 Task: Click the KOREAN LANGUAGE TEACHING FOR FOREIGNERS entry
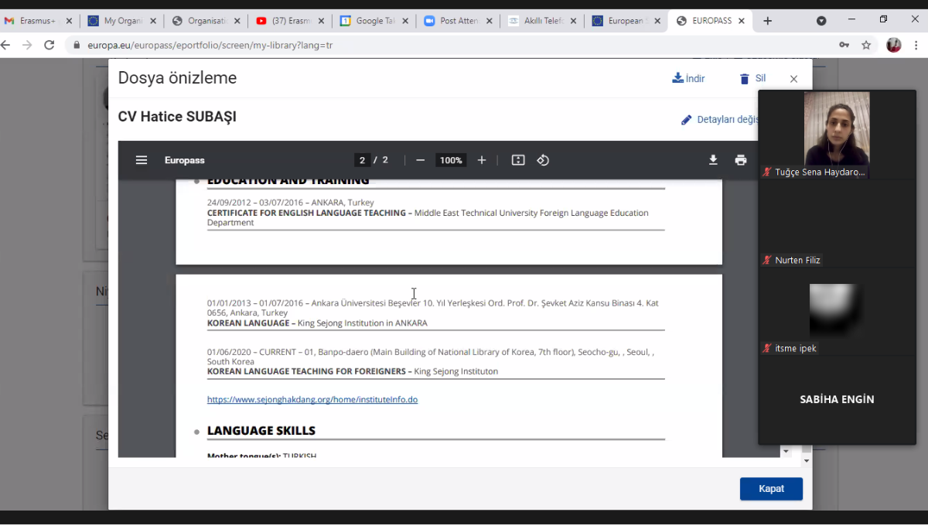(x=306, y=371)
